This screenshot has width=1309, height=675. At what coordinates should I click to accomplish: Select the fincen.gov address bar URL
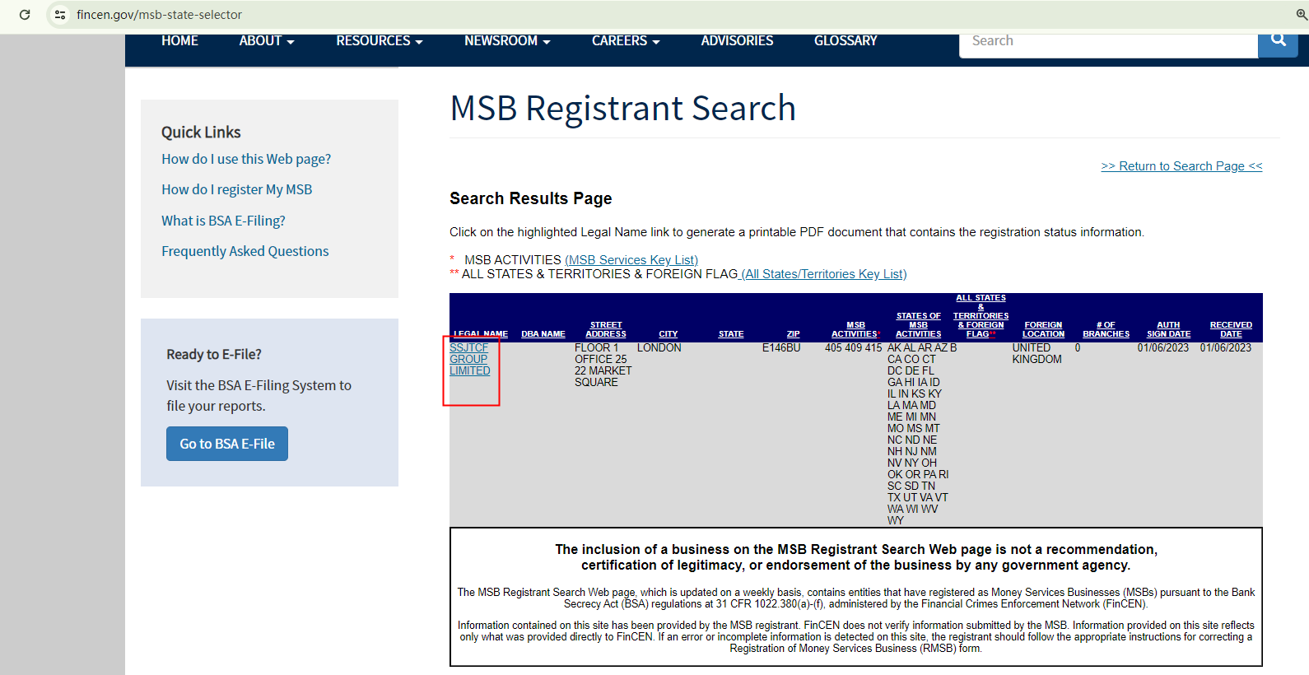(159, 15)
